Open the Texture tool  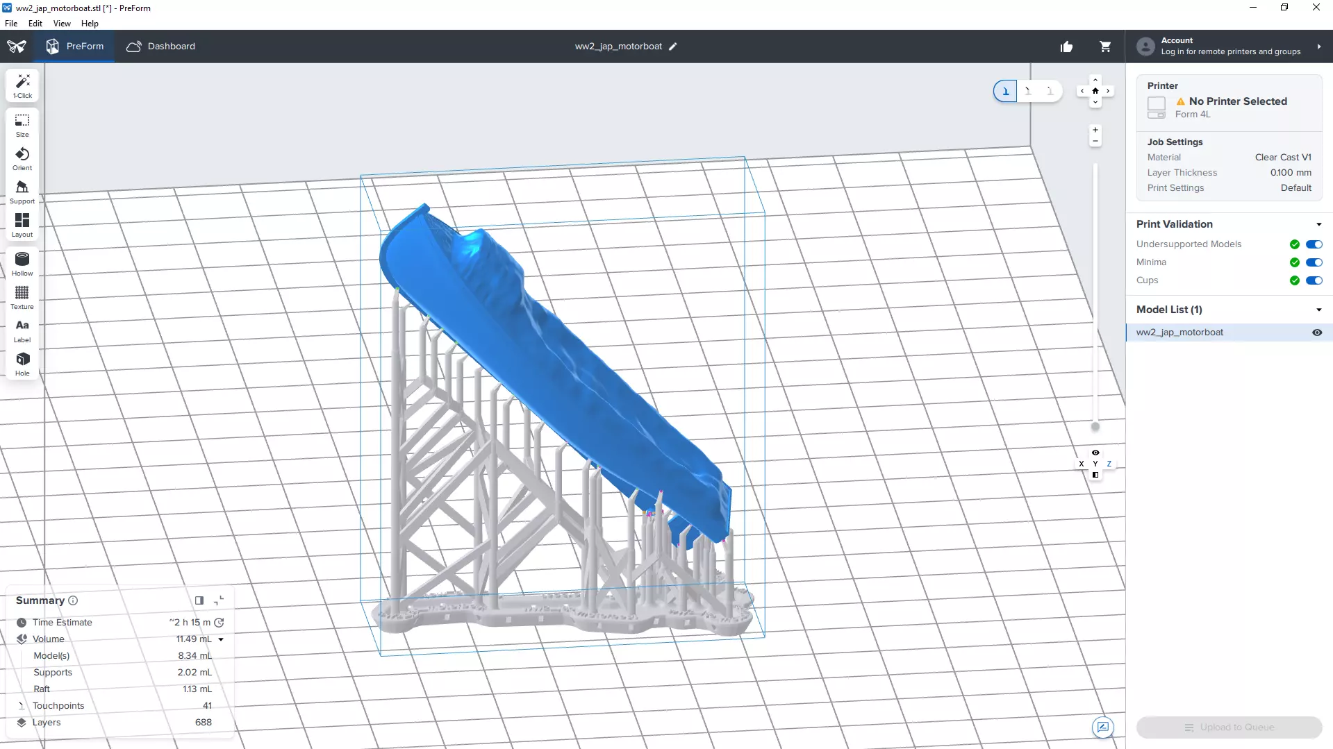(x=22, y=298)
